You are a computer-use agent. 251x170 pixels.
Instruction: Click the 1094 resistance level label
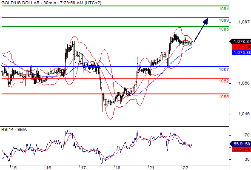coord(224,9)
